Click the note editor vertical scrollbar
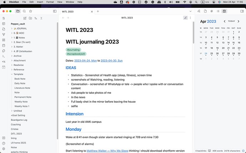Viewport: 246px width, 153px height. [x=194, y=33]
